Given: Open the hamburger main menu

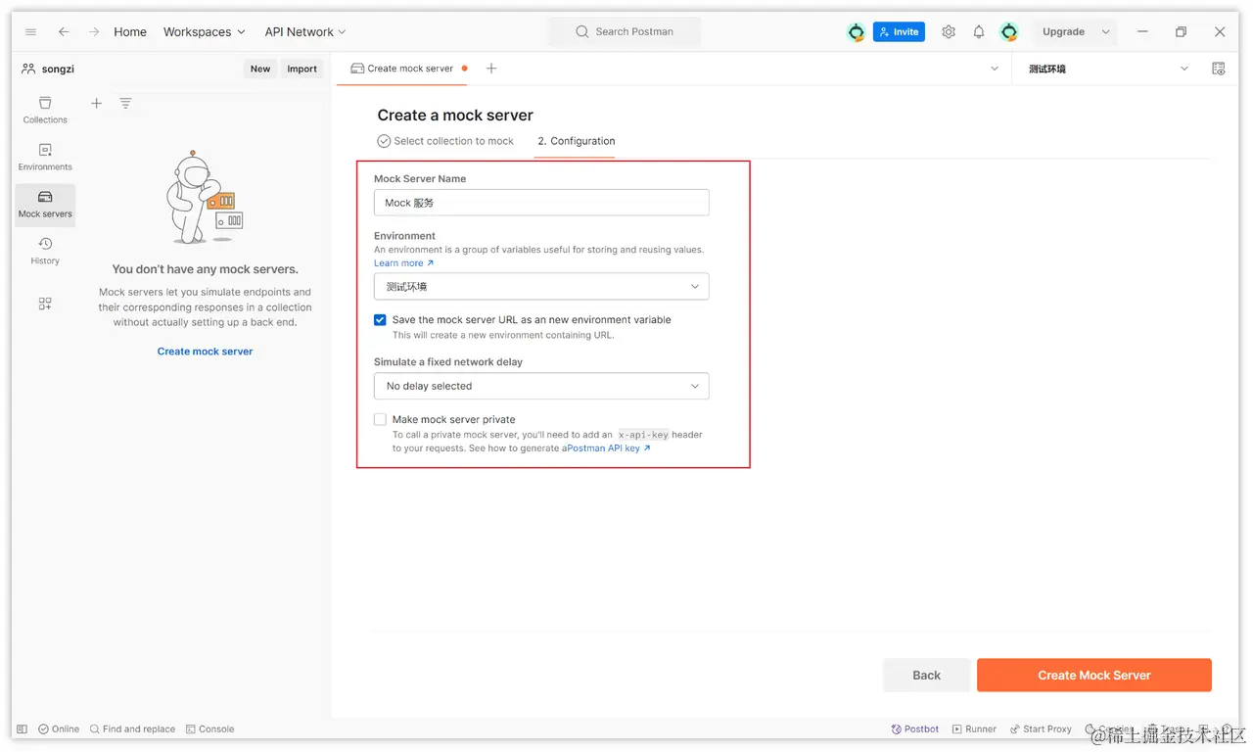Looking at the screenshot, I should 30,32.
